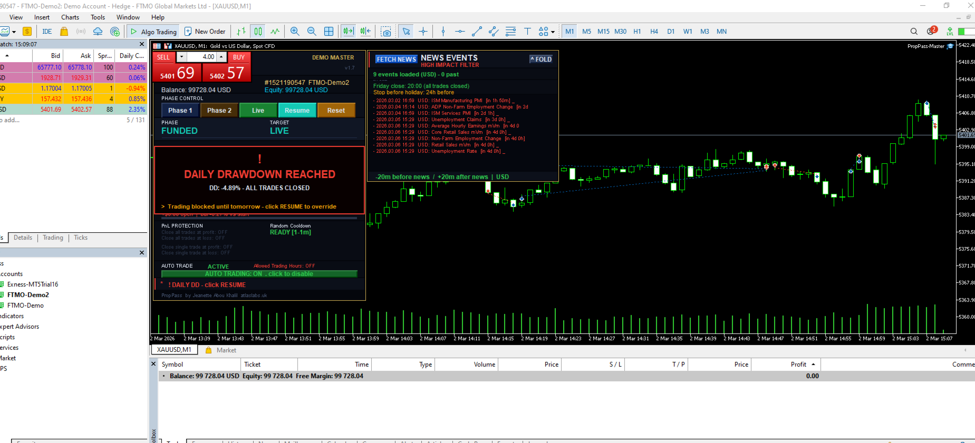Fold the News Events panel
975x443 pixels.
tap(541, 59)
